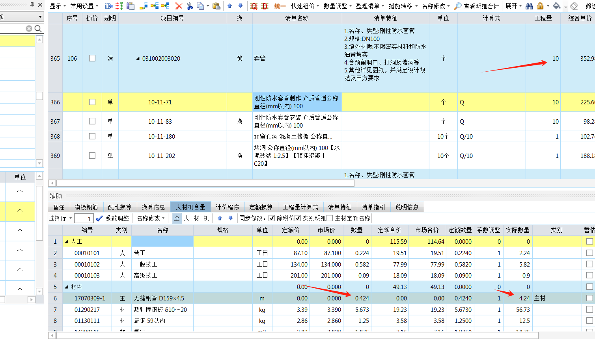Screen dimensions: 595x339
Task: Click the second yellow-arrow insert row icon
Action: coord(155,6)
